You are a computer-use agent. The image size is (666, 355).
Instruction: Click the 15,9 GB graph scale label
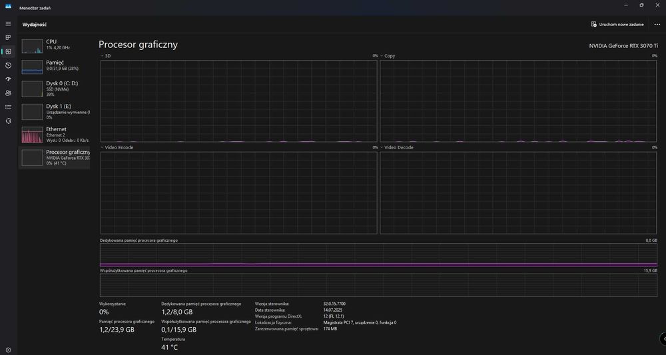coord(650,270)
